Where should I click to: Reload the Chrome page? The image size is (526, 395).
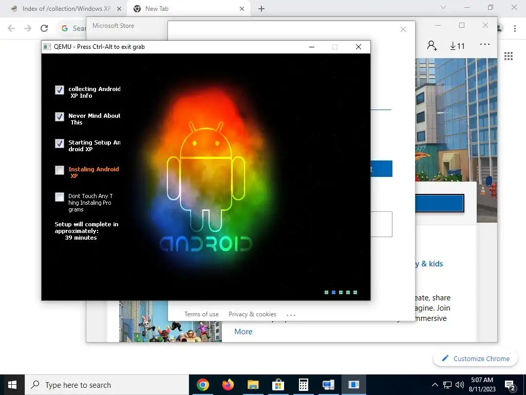click(x=44, y=28)
